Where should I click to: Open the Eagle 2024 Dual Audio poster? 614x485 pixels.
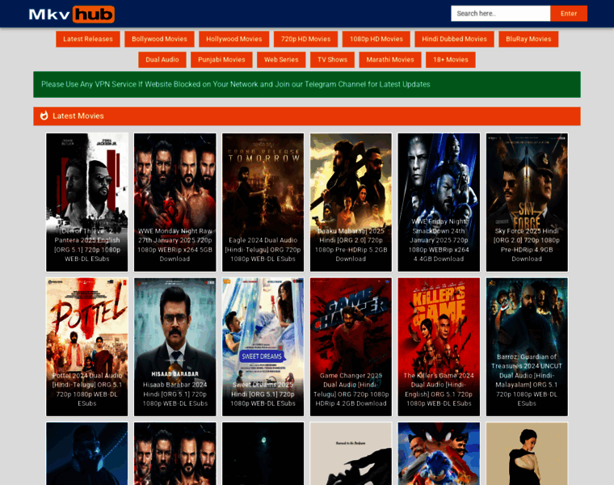coord(263,202)
